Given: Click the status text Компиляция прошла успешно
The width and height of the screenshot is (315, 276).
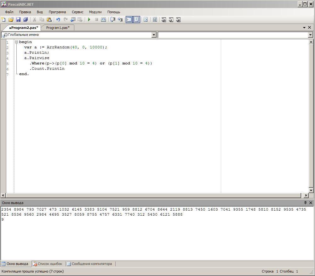Looking at the screenshot, I should (x=32, y=271).
